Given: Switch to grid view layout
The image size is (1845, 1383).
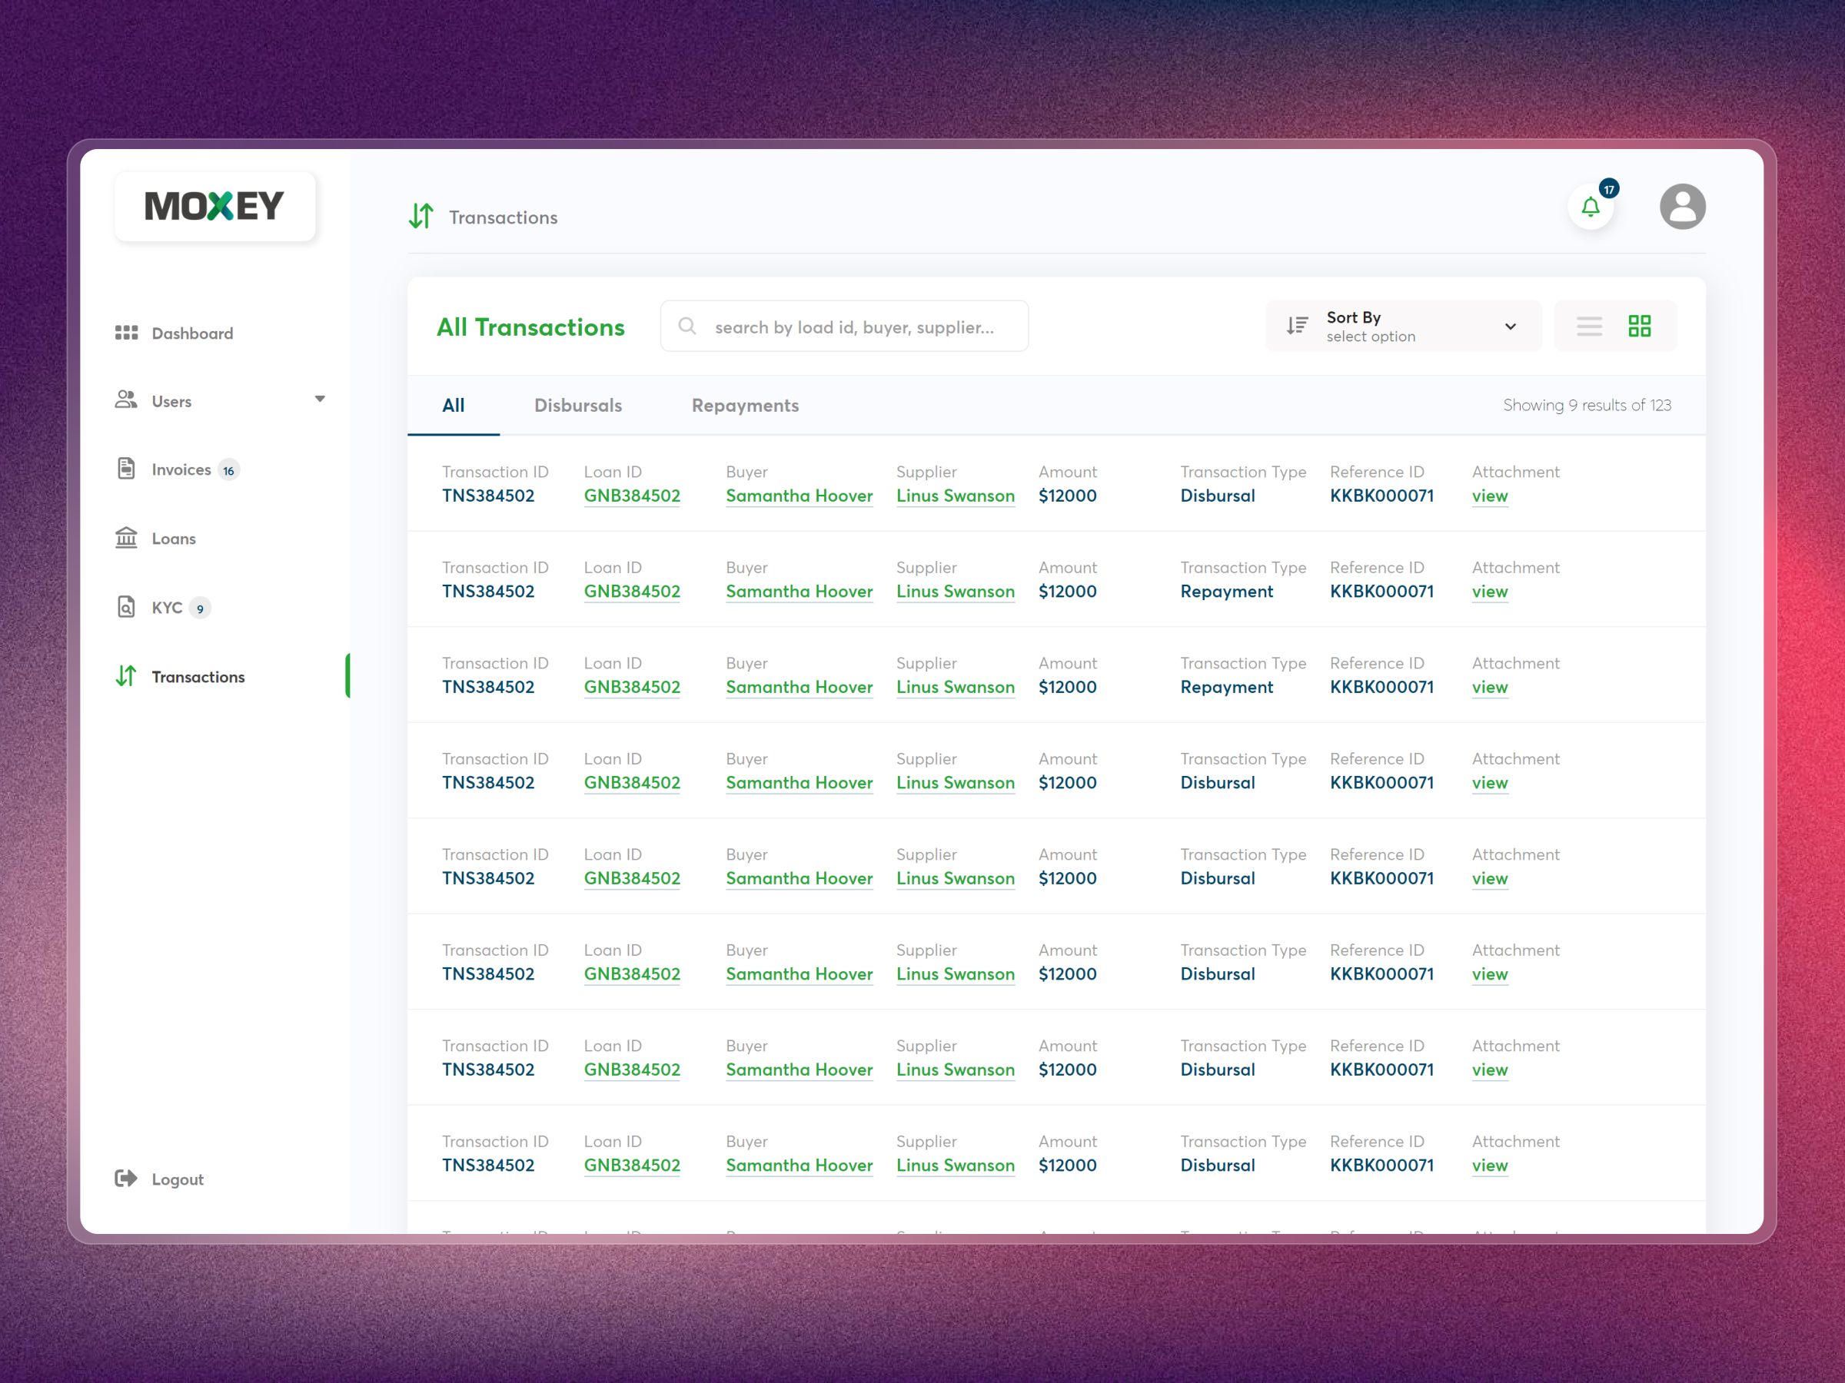Looking at the screenshot, I should [1639, 326].
